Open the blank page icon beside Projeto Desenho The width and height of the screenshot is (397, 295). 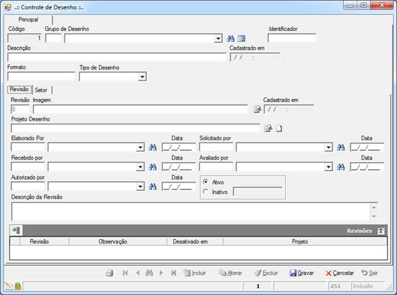279,129
